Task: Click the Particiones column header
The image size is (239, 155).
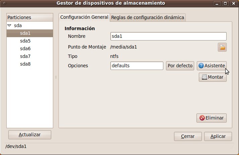Action: click(30, 17)
